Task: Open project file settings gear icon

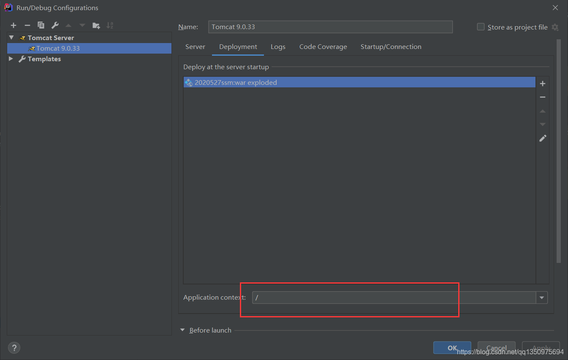Action: [x=555, y=27]
